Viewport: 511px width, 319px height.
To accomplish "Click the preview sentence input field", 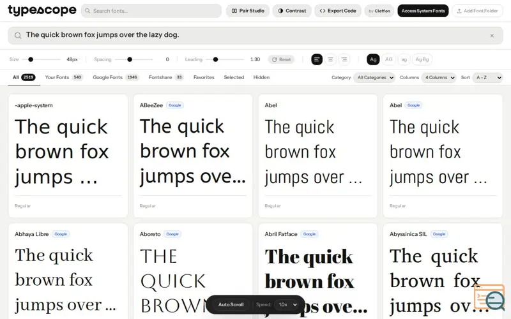I will pyautogui.click(x=255, y=36).
